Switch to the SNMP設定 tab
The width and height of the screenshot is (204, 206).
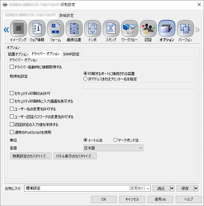(71, 54)
